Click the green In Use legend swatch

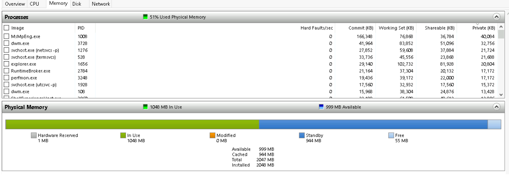click(123, 136)
